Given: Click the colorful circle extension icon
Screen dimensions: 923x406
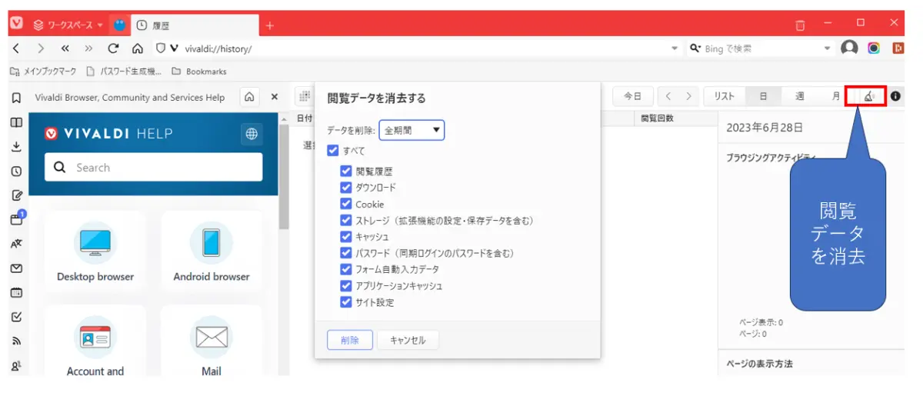Looking at the screenshot, I should tap(874, 48).
